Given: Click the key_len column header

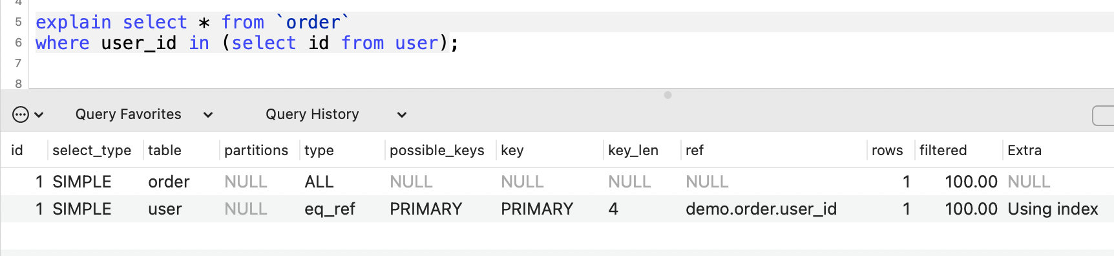Looking at the screenshot, I should (633, 151).
